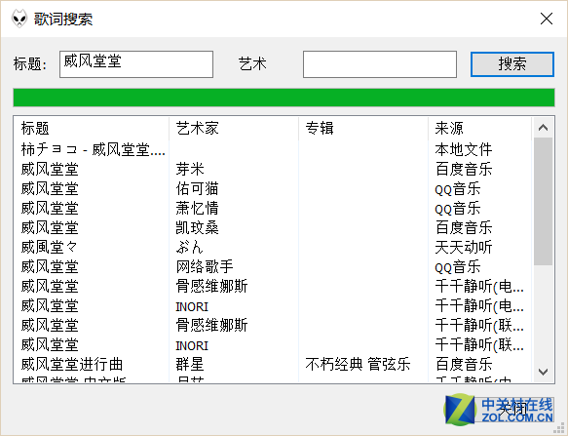Screen dimensions: 568x436
Task: Click the vertical scrollbar thumb
Action: pos(543,202)
